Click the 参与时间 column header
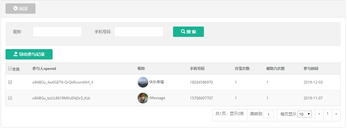Screen dimensions: 347x129 coord(311,69)
